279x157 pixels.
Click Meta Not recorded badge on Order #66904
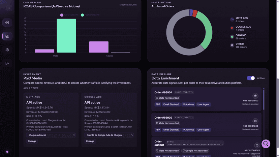pyautogui.click(x=167, y=98)
